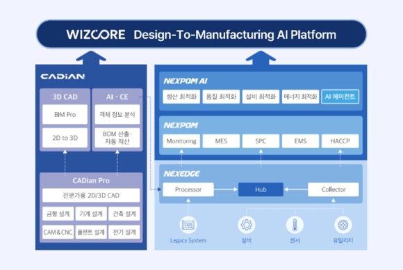Click the 객체 정보 분석 box
This screenshot has height=270, width=403.
tap(117, 115)
